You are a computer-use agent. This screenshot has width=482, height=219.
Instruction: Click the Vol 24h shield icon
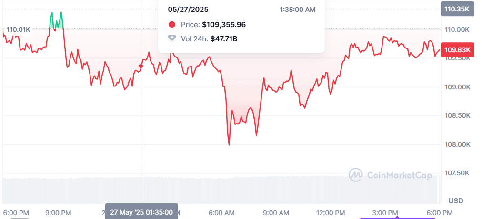(172, 38)
